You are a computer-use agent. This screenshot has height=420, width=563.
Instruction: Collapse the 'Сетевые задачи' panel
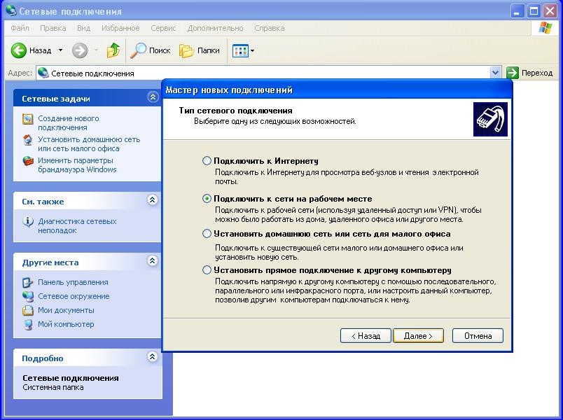click(x=153, y=97)
